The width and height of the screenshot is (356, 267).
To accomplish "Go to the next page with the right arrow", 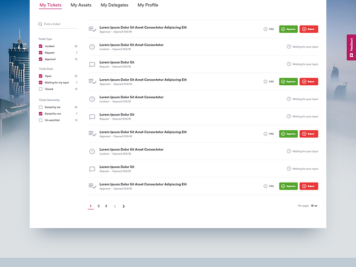I will 123,206.
